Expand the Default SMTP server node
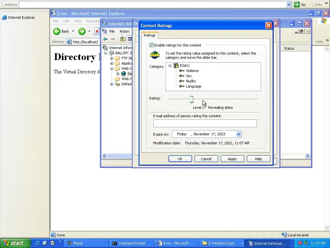The height and width of the screenshot is (248, 330). (112, 84)
